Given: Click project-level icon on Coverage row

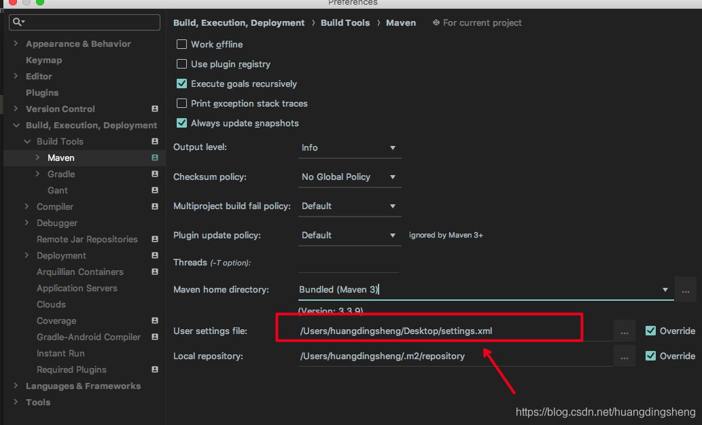Looking at the screenshot, I should (155, 320).
